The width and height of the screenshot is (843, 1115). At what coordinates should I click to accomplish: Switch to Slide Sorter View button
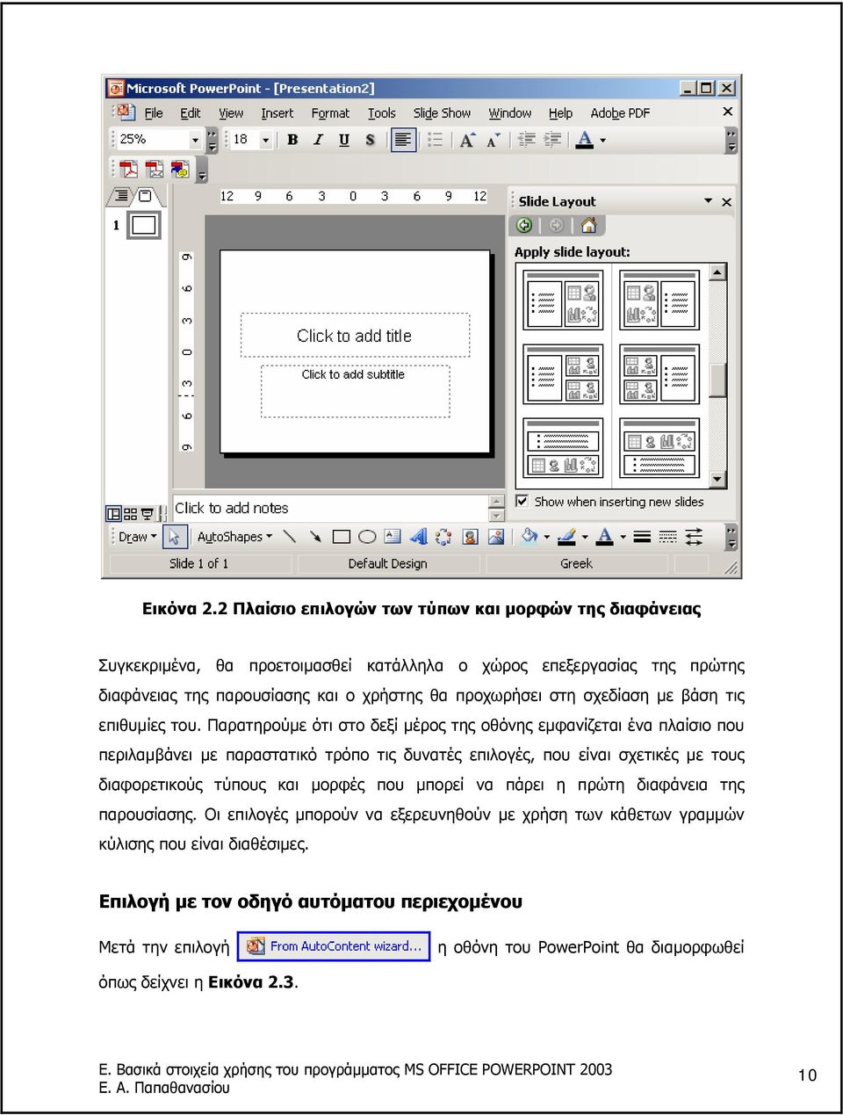click(x=130, y=513)
